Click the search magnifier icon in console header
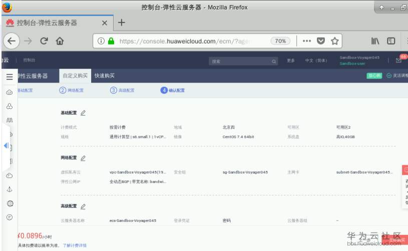Viewport: 408px width, 251px height. (x=274, y=62)
